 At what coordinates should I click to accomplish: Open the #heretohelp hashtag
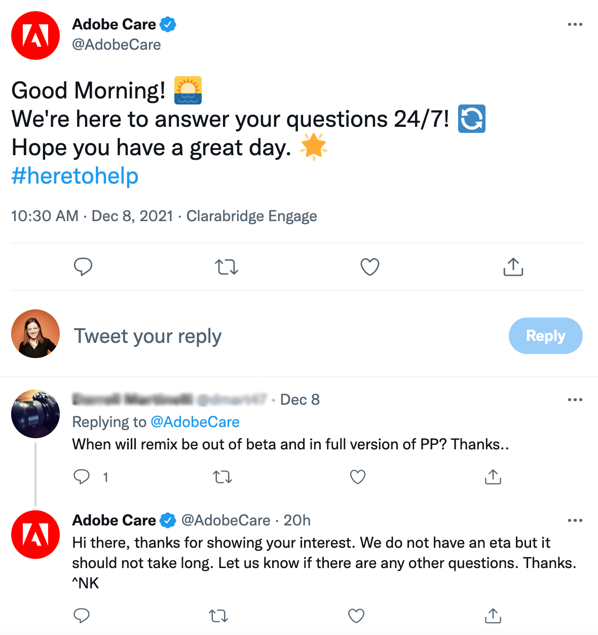click(75, 176)
